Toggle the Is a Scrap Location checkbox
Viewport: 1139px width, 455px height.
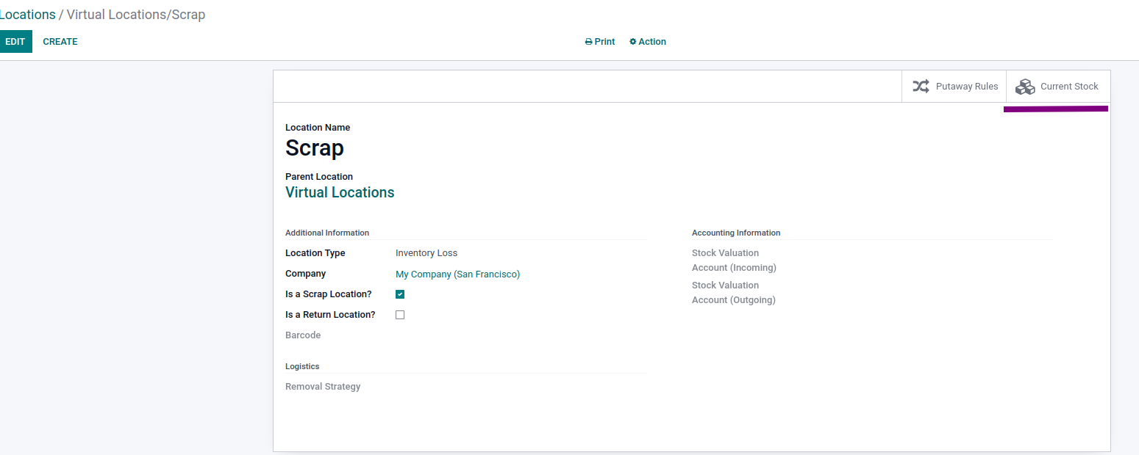coord(400,294)
